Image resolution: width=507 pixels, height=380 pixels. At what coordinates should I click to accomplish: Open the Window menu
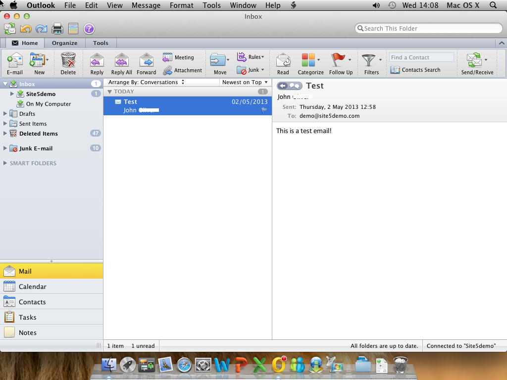pyautogui.click(x=243, y=5)
